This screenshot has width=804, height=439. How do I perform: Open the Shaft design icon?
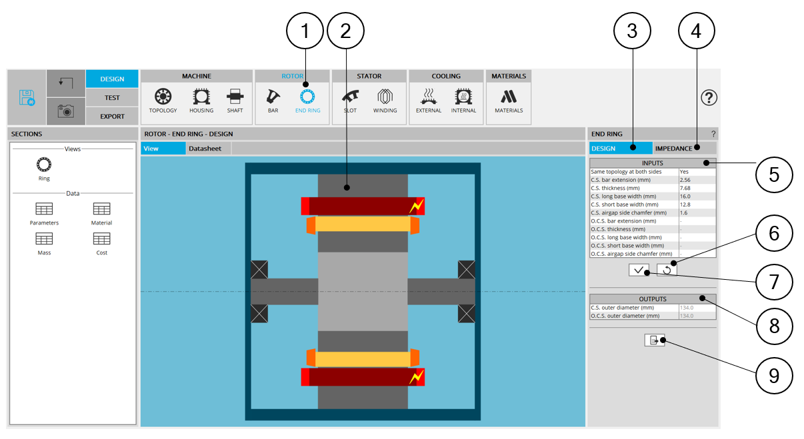pyautogui.click(x=235, y=97)
